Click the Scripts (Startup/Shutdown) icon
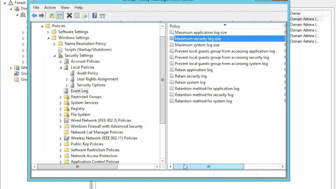 60,50
